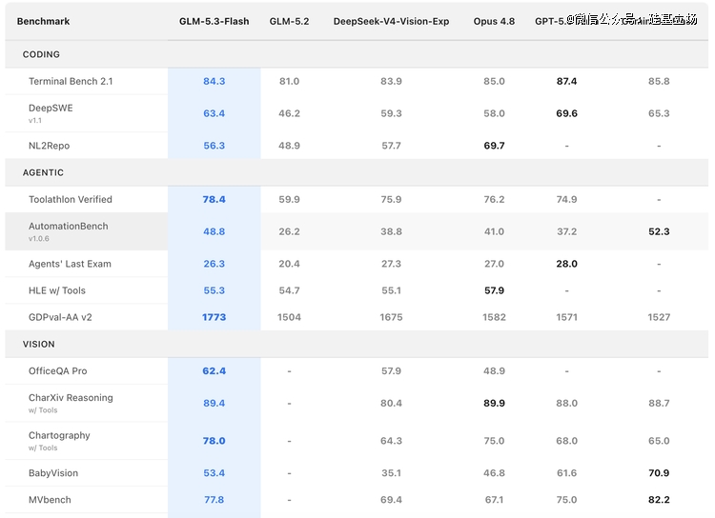Viewport: 715px width, 518px height.
Task: Select the CharXiv Reasoning row label
Action: click(x=71, y=398)
